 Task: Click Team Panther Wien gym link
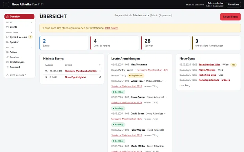click(209, 65)
